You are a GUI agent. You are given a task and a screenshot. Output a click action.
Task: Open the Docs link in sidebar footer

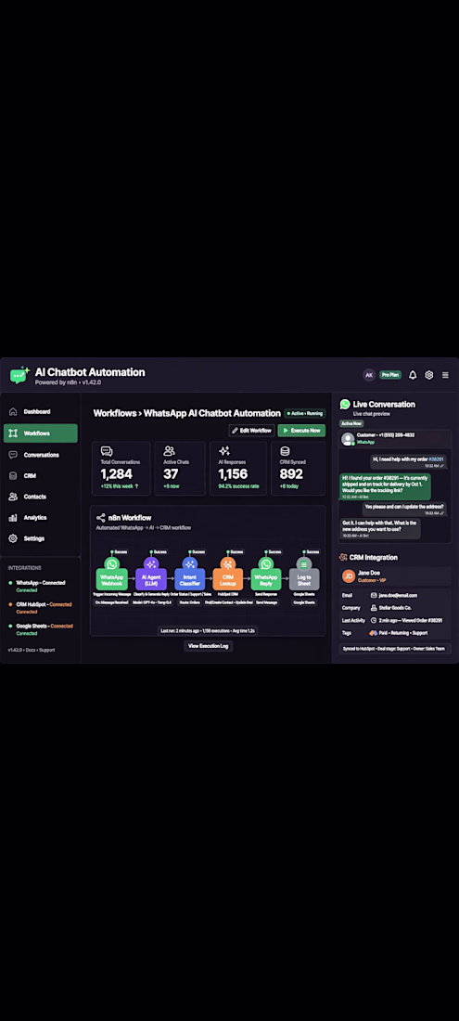[x=32, y=650]
